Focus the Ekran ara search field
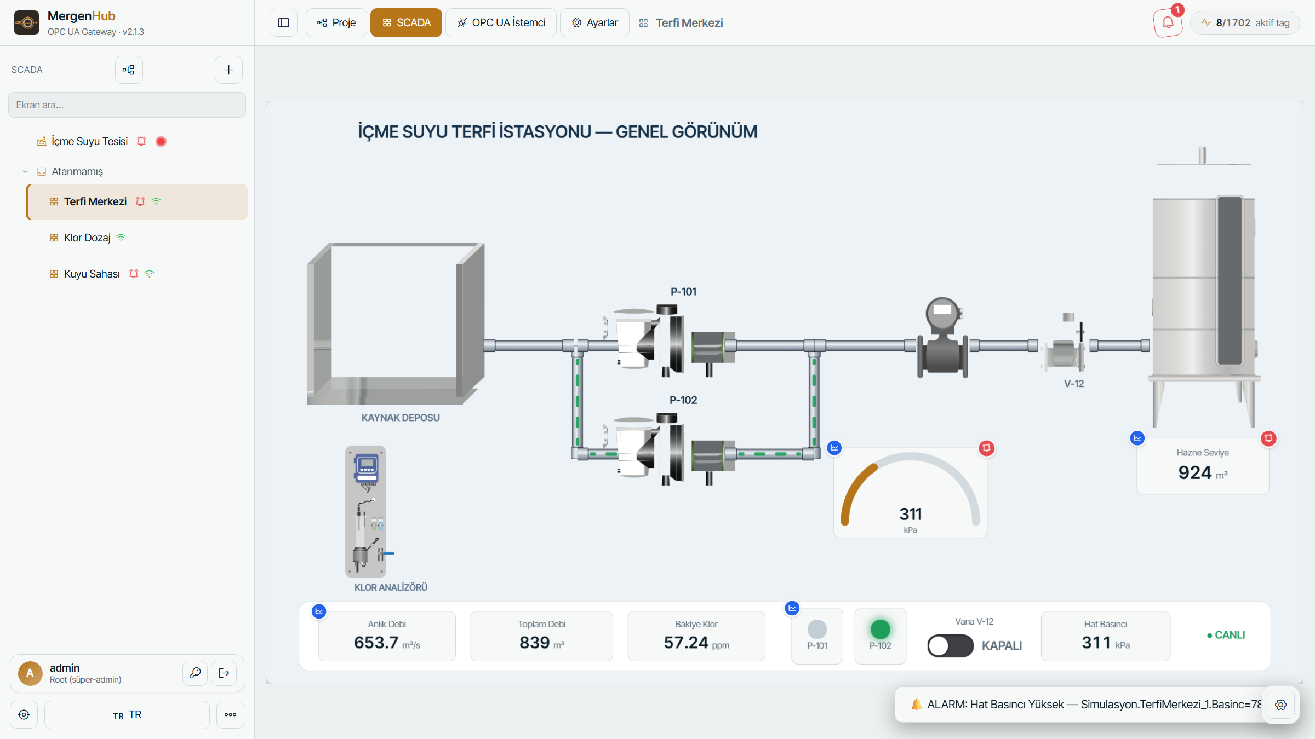Screen dimensions: 1315x739 pyautogui.click(x=127, y=105)
